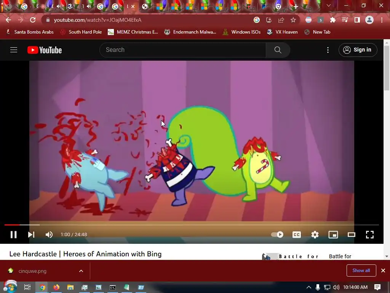390x293 pixels.
Task: Skip to the next video
Action: [x=31, y=235]
